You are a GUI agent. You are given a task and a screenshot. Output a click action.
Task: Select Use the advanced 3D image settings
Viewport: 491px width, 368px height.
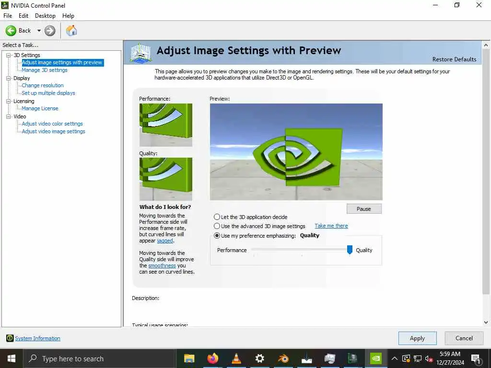(217, 226)
